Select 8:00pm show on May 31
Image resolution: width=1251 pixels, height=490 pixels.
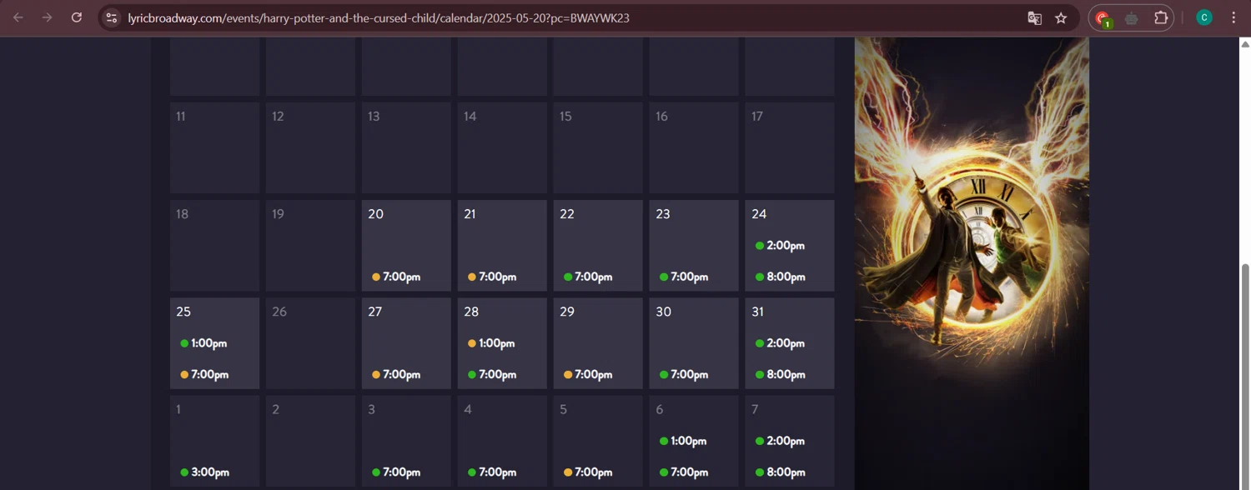(x=780, y=374)
